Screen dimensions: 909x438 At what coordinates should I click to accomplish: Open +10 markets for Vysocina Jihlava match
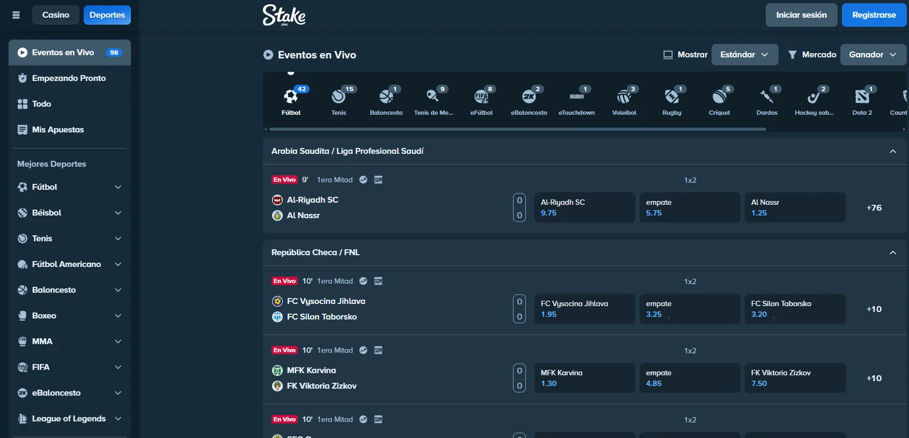(x=874, y=309)
